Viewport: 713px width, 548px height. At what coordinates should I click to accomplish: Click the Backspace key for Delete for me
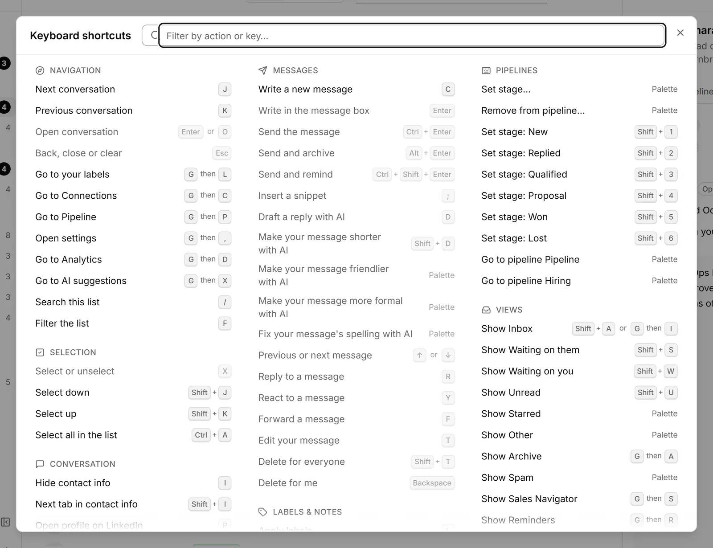(432, 483)
